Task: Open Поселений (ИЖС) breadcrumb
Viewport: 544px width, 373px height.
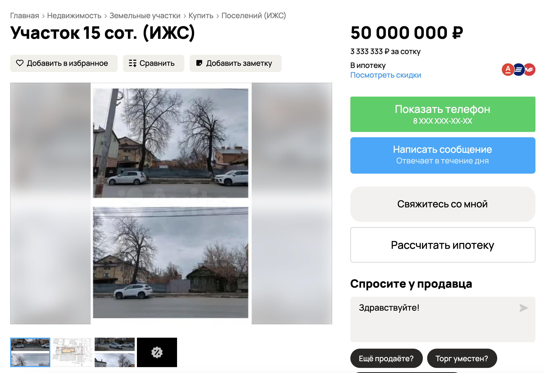Action: click(254, 16)
